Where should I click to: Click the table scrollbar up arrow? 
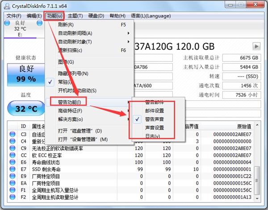click(257, 125)
